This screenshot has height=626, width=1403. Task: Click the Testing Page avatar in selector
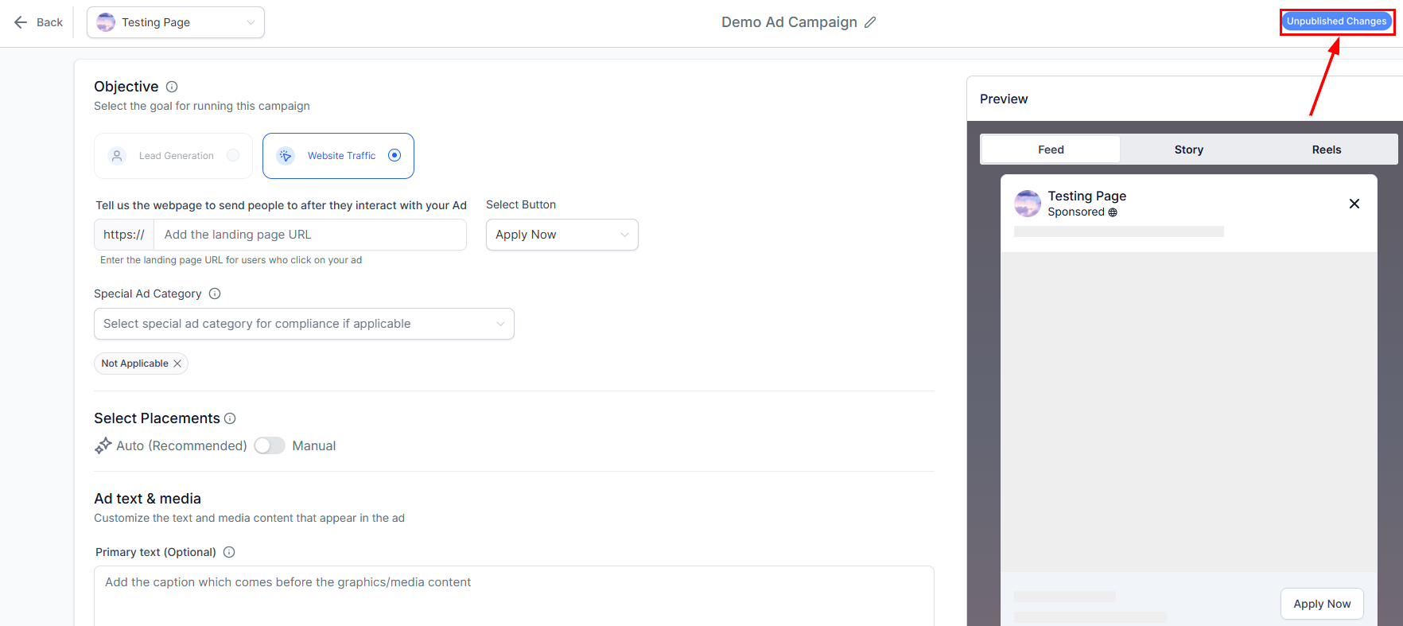click(x=106, y=22)
